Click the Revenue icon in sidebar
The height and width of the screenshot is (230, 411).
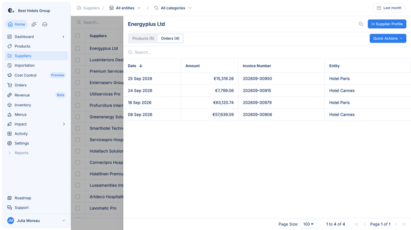(x=10, y=95)
